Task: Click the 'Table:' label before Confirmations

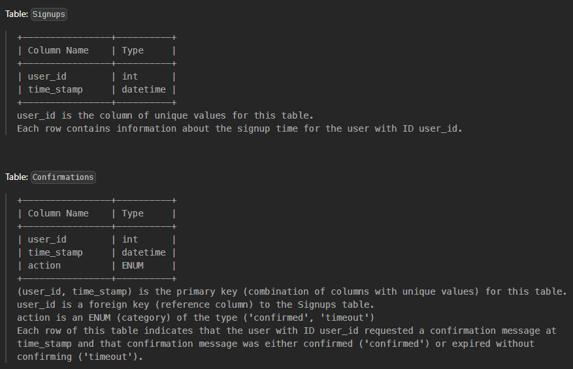Action: click(16, 177)
